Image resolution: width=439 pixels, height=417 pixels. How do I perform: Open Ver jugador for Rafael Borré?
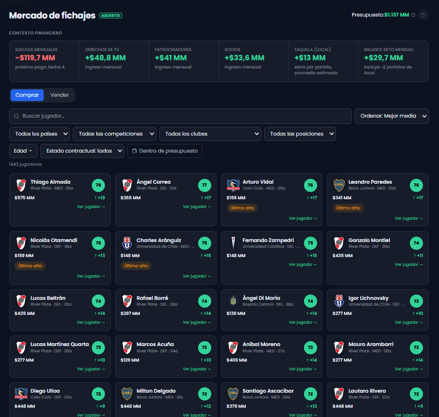point(197,322)
